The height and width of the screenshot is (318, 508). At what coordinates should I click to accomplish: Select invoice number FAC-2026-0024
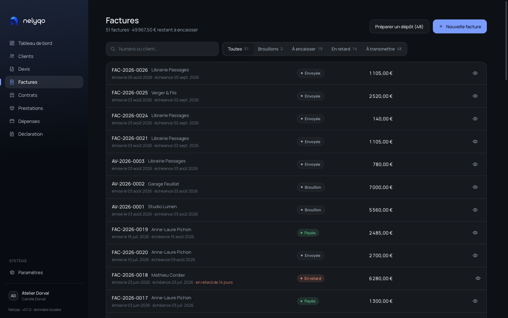(130, 116)
